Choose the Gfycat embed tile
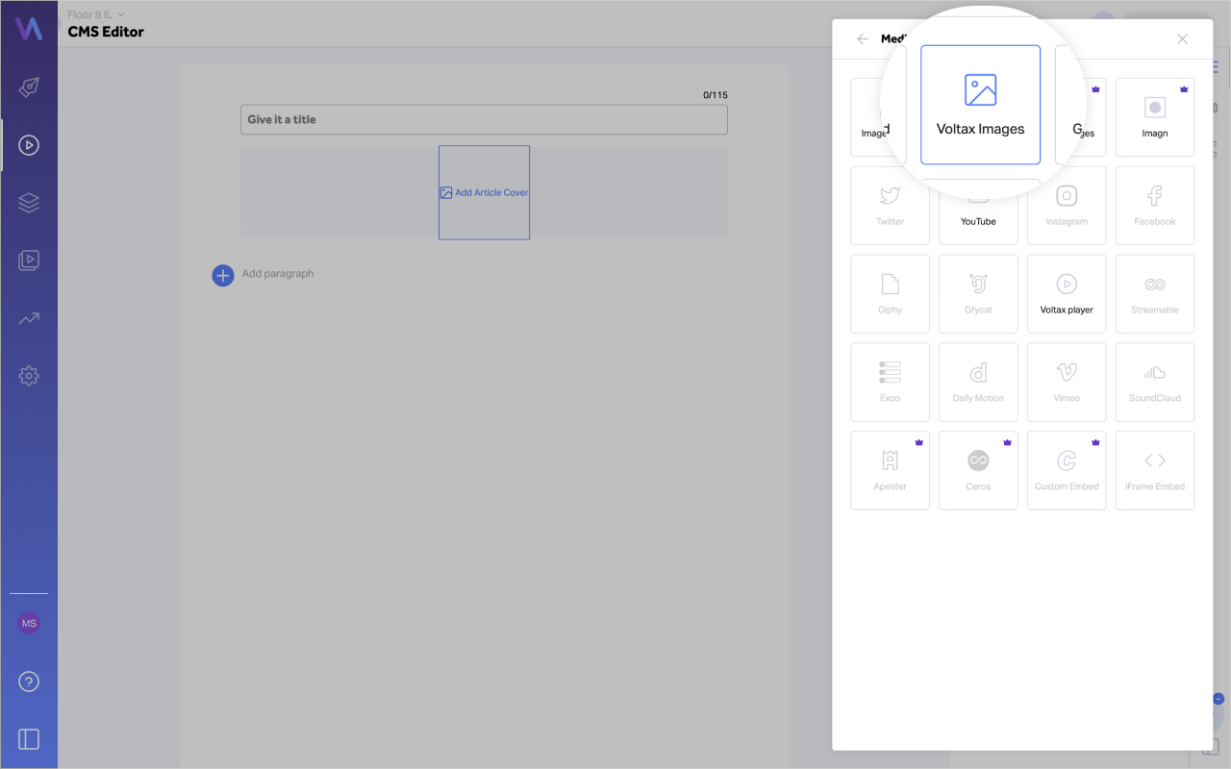Viewport: 1231px width, 769px height. tap(978, 294)
